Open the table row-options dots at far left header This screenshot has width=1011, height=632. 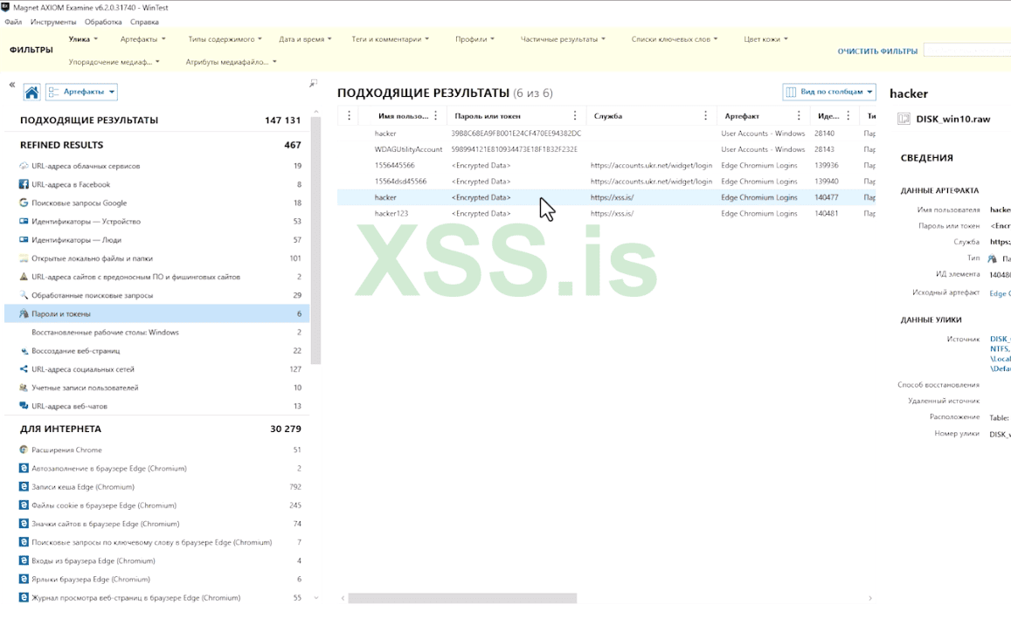click(349, 116)
